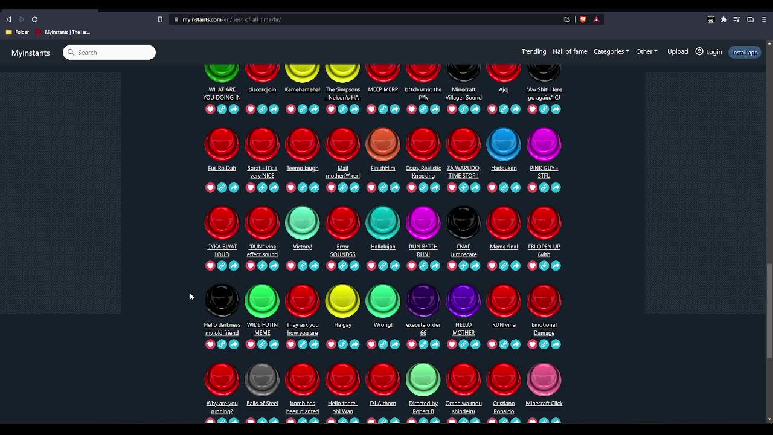Play the FinishHim orange sound button
The height and width of the screenshot is (435, 773).
383,145
